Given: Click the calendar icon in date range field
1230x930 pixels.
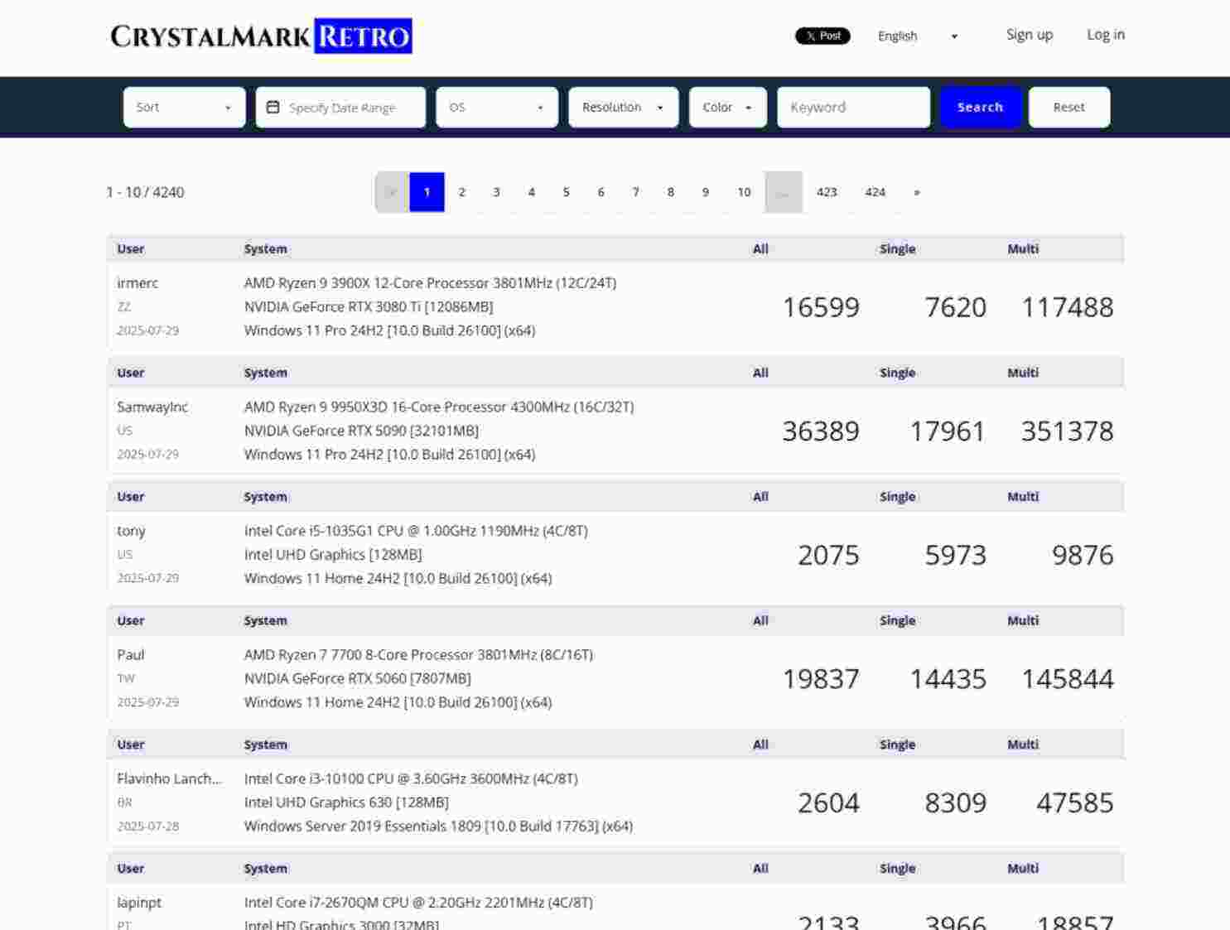Looking at the screenshot, I should (x=273, y=106).
